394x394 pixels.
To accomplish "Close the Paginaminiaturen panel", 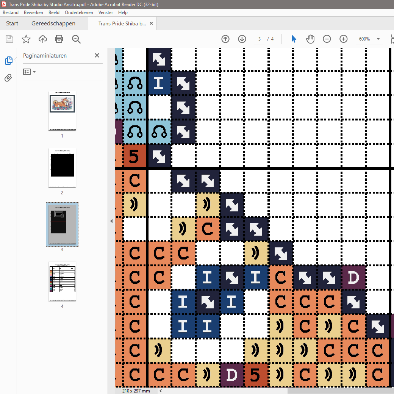I will tap(97, 55).
